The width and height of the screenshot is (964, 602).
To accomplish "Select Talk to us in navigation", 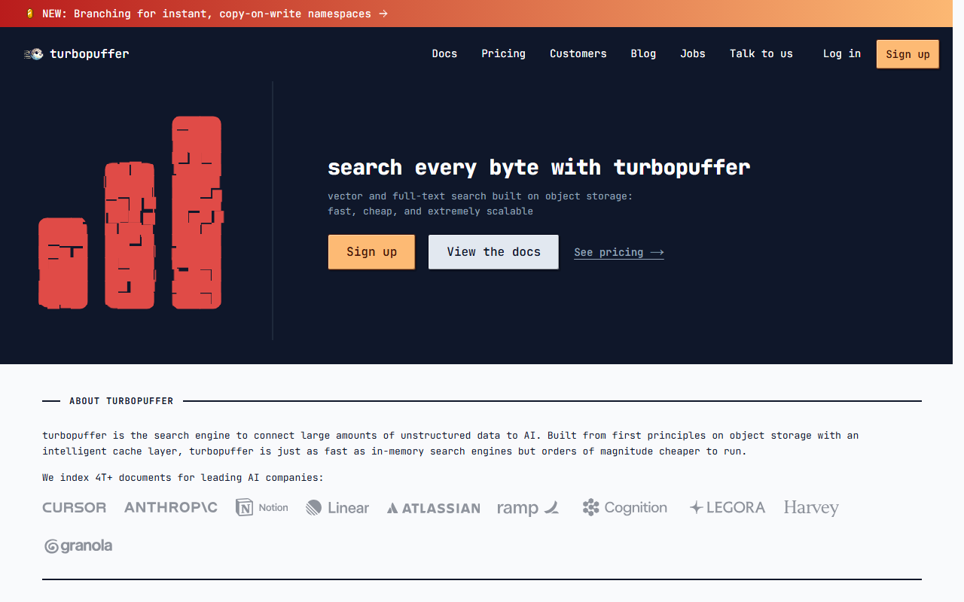I will click(761, 53).
